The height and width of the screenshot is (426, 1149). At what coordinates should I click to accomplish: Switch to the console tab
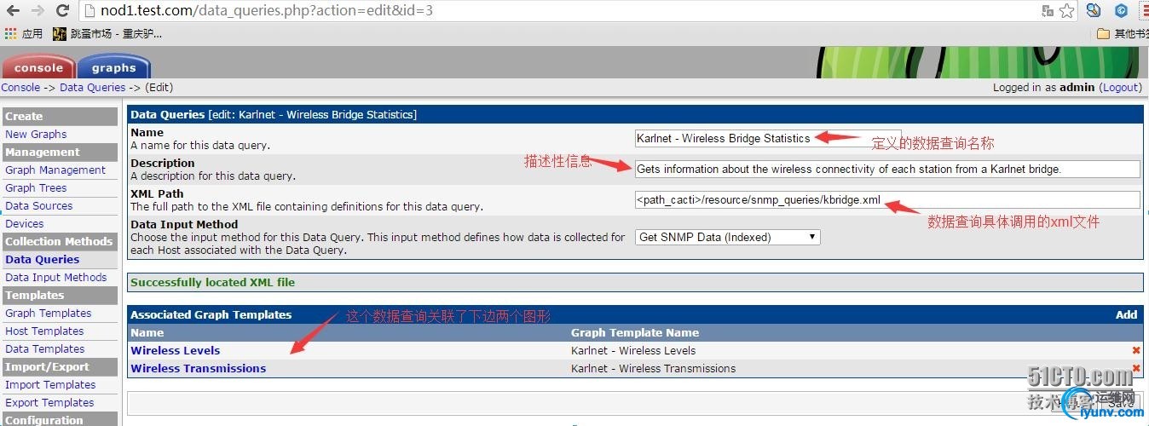point(38,67)
